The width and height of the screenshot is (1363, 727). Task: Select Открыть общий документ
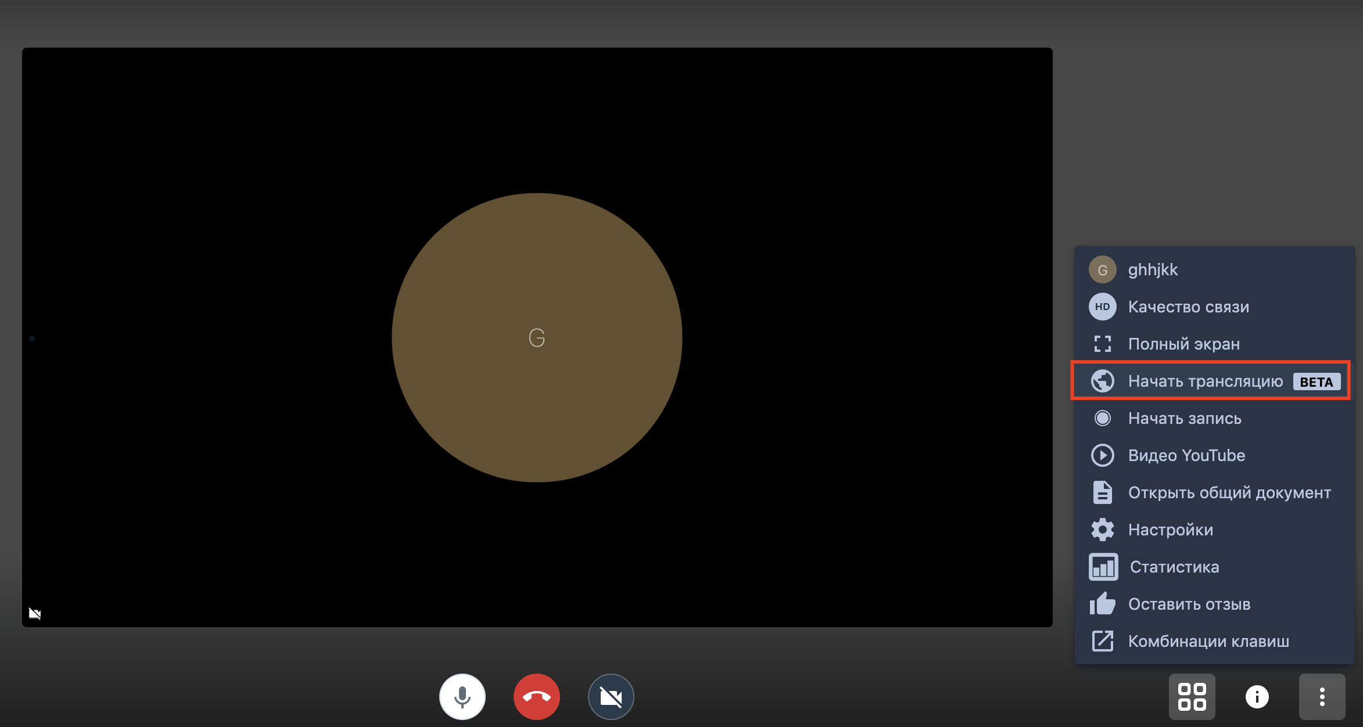click(x=1229, y=492)
